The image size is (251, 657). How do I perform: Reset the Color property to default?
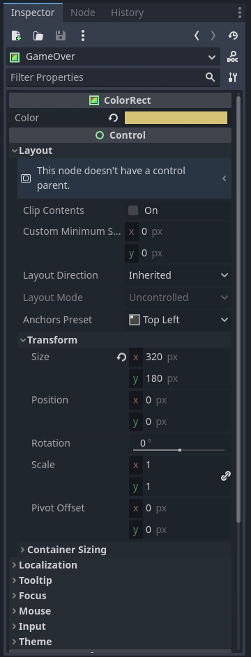[113, 118]
